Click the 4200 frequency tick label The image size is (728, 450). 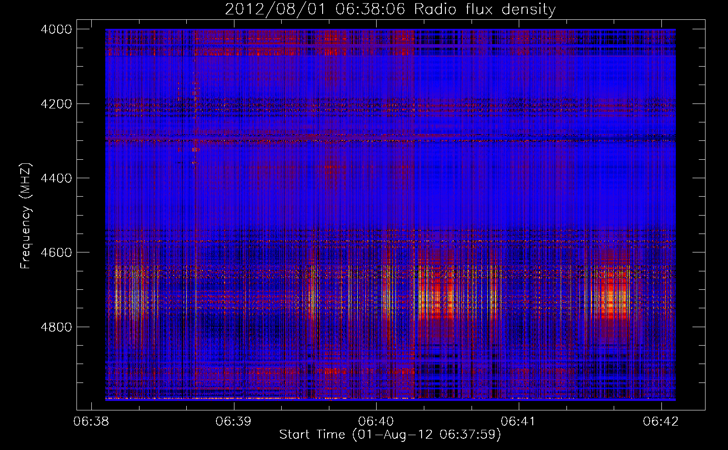tap(56, 104)
